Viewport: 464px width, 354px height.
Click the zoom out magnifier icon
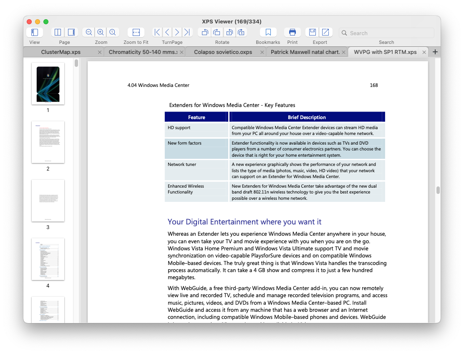point(89,32)
